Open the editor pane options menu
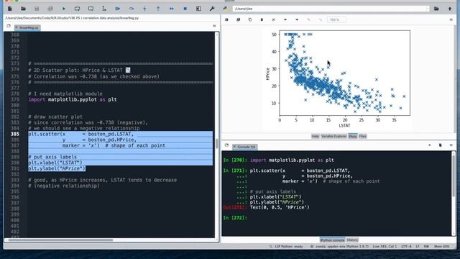This screenshot has width=460, height=259. pos(214,26)
